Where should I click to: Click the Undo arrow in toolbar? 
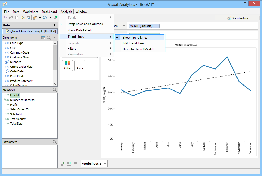[x=6, y=18]
